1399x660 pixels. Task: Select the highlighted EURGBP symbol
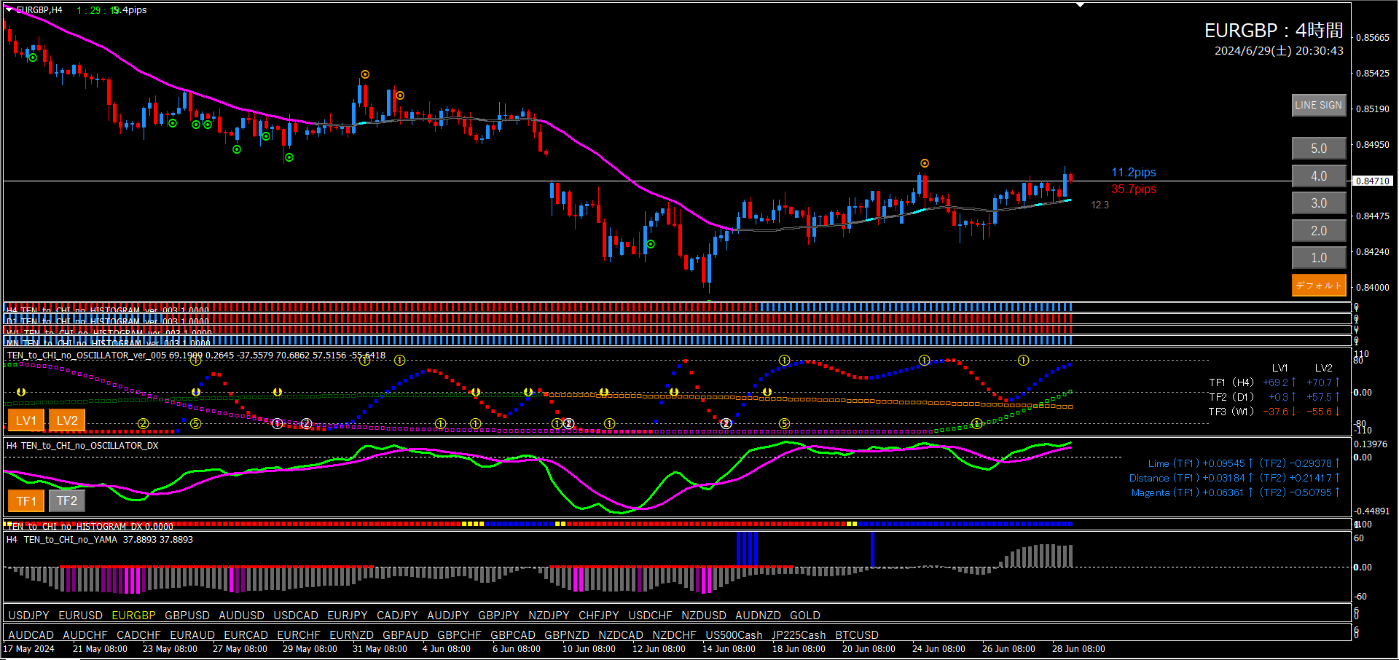tap(134, 616)
